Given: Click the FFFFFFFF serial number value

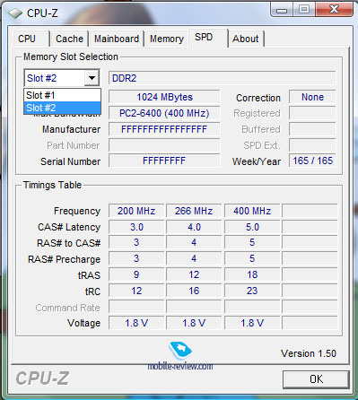Looking at the screenshot, I should click(164, 161).
